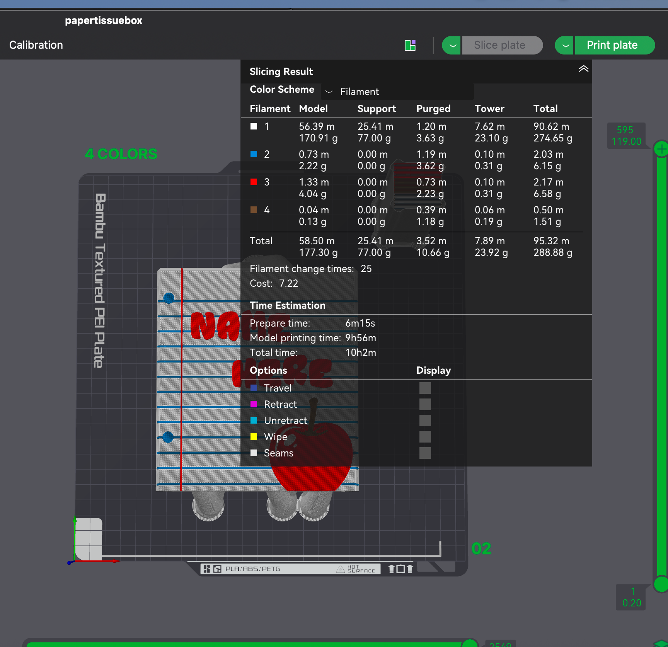This screenshot has width=668, height=647.
Task: Click the Purged column header
Action: [433, 109]
